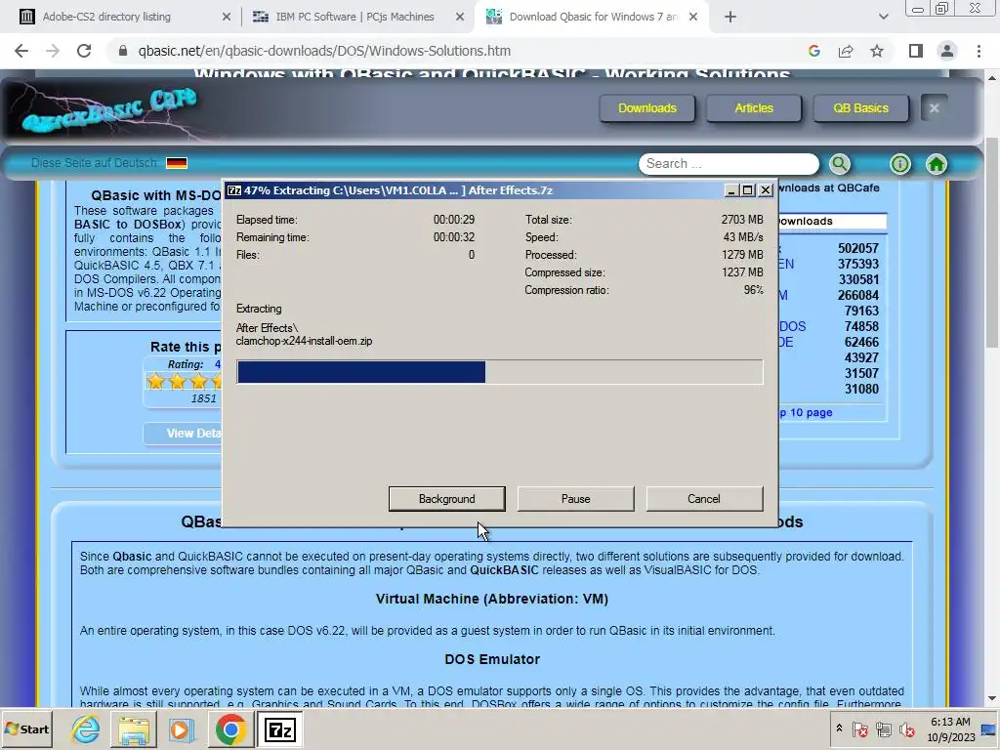Click the German flag icon
This screenshot has width=1000, height=750.
(x=177, y=163)
